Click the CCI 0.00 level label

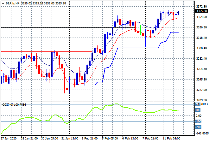click(199, 116)
